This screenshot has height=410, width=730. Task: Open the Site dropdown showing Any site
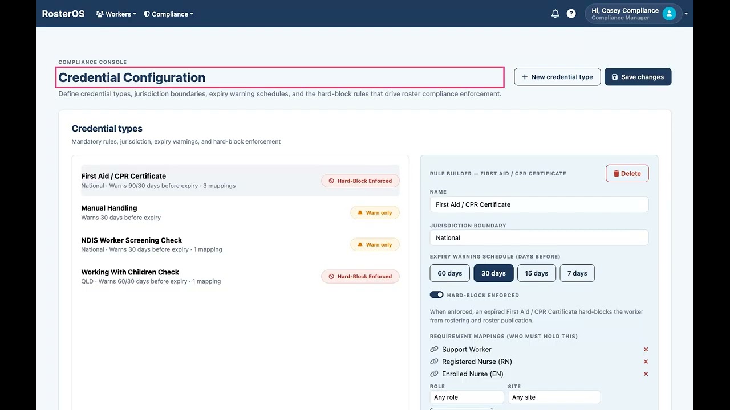coord(554,397)
